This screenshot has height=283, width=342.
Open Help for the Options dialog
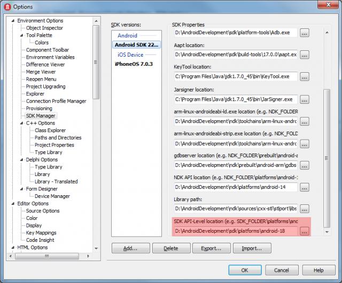318,270
